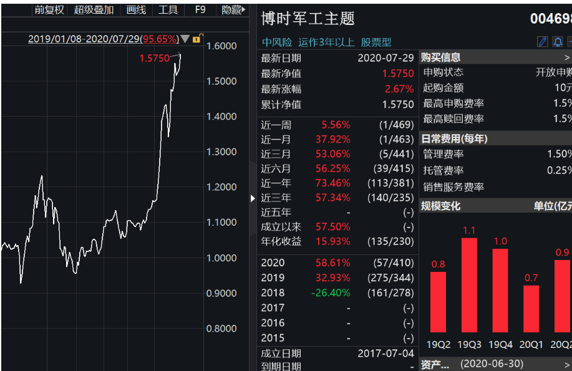The image size is (572, 371).
Task: Click the 近一周 return 5.56%
Action: pos(336,125)
